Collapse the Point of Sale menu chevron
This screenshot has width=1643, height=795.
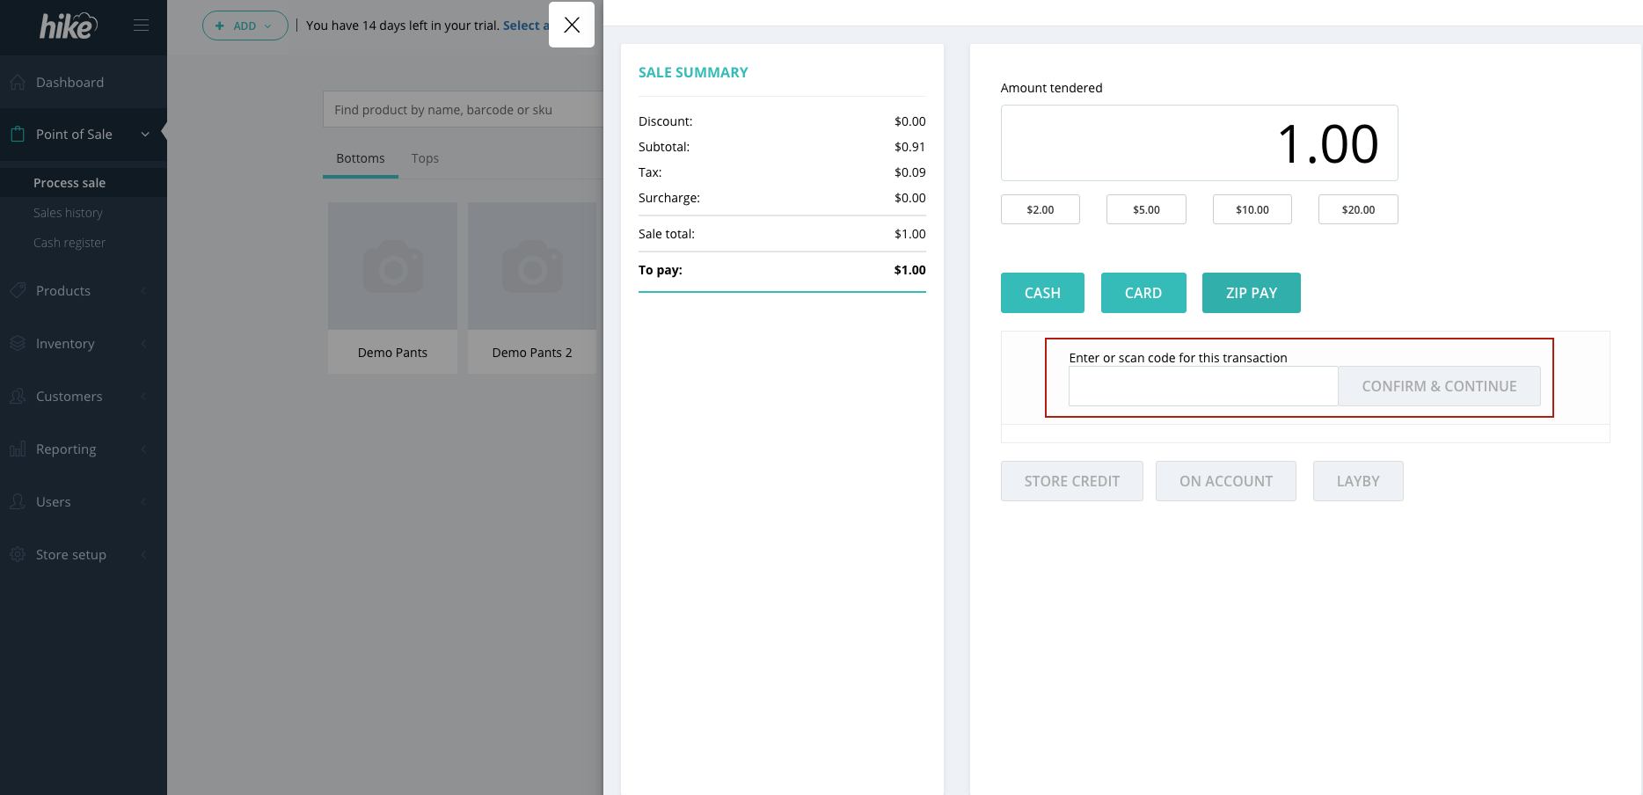pos(145,135)
